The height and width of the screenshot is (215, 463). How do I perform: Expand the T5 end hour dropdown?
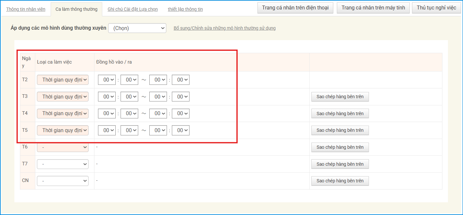point(158,131)
